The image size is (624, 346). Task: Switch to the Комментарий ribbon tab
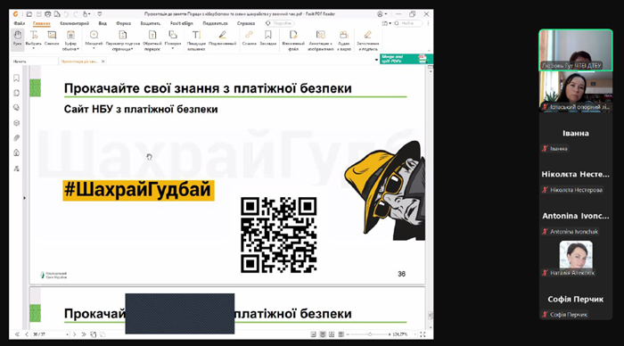[74, 23]
